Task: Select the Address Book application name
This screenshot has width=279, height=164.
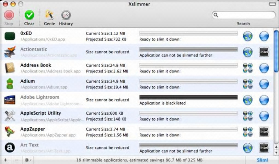Action: click(36, 65)
